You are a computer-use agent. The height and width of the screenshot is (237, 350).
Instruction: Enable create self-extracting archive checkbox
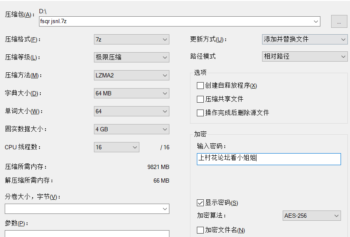click(x=200, y=86)
